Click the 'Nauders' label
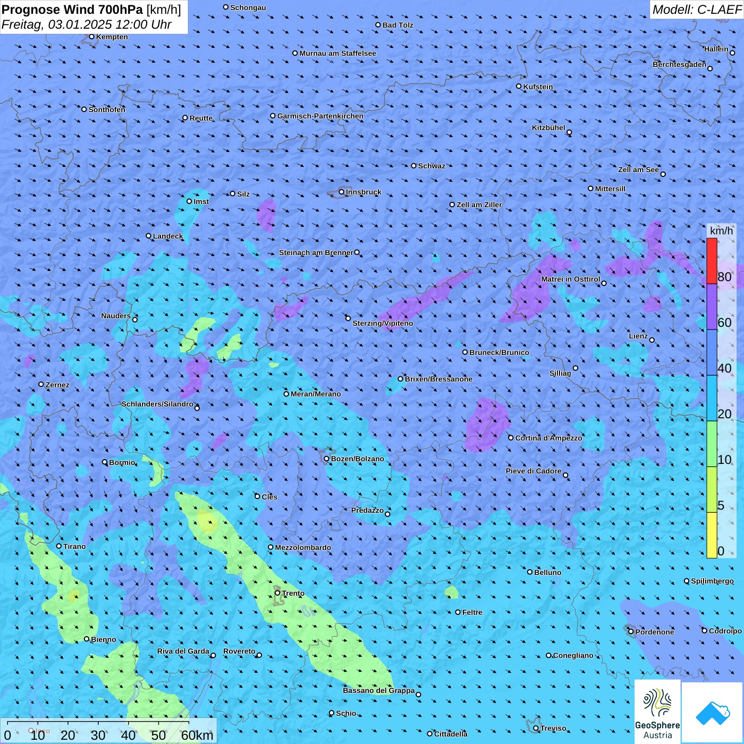Screen dimensions: 744x744 pos(116,316)
